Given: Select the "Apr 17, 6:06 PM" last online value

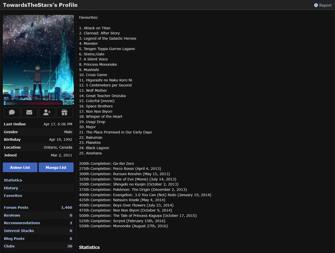Looking at the screenshot, I should [58, 124].
